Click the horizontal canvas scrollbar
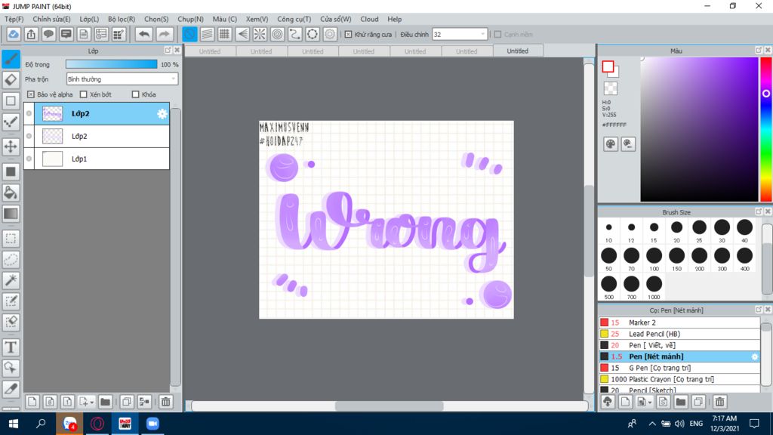The width and height of the screenshot is (773, 435). tap(390, 406)
